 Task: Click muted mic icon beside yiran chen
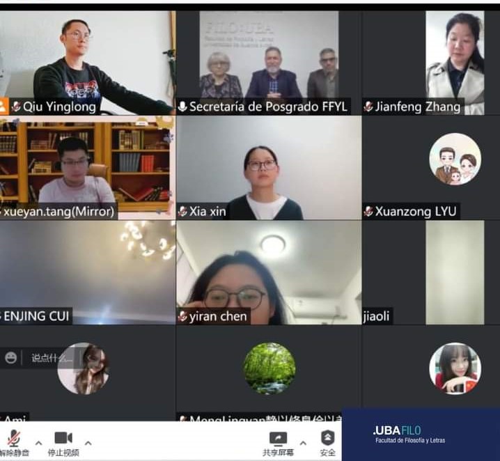click(x=182, y=316)
